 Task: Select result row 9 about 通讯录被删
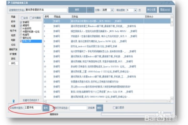pyautogui.click(x=107, y=62)
